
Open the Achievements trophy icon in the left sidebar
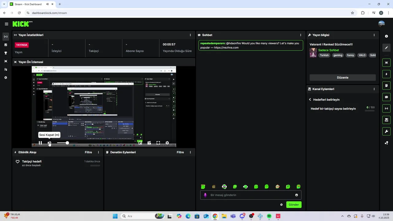click(6, 53)
